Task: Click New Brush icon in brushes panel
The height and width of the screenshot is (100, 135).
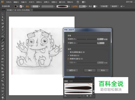Action: click(x=87, y=96)
